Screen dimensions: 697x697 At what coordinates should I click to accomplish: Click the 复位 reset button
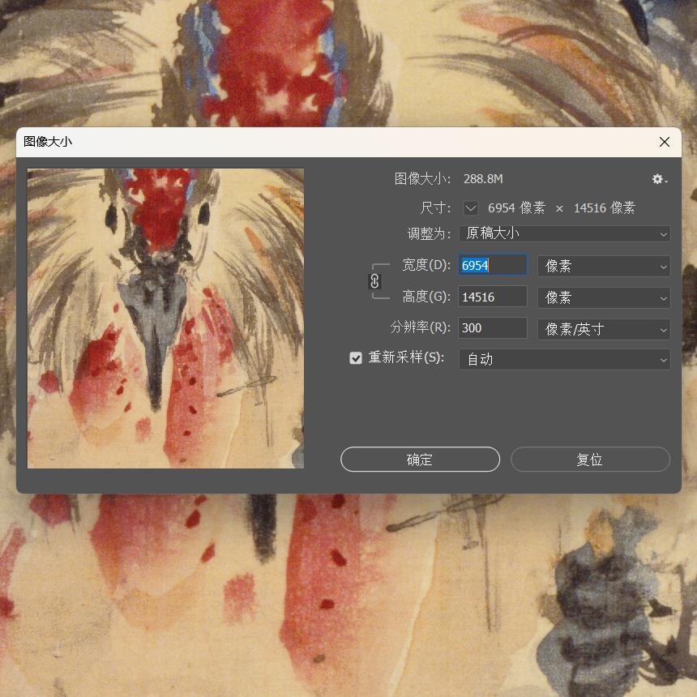pyautogui.click(x=590, y=460)
